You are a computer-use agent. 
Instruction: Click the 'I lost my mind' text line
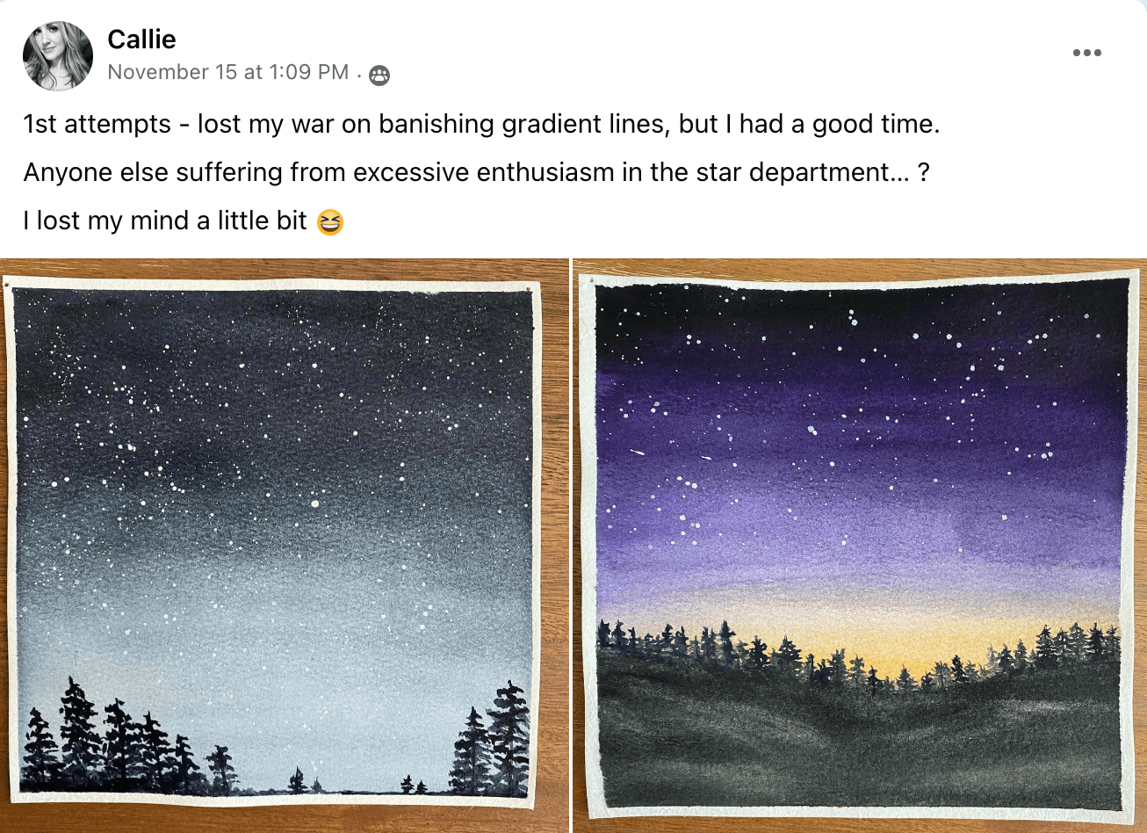click(x=165, y=221)
